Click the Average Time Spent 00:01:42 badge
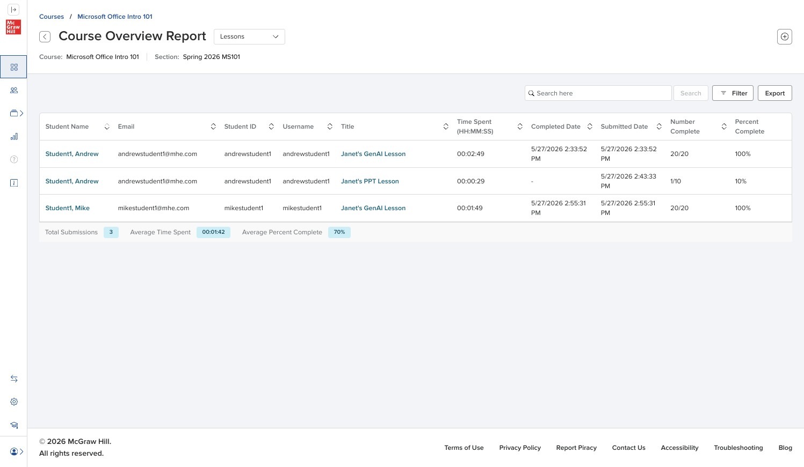The width and height of the screenshot is (804, 467). coord(213,232)
